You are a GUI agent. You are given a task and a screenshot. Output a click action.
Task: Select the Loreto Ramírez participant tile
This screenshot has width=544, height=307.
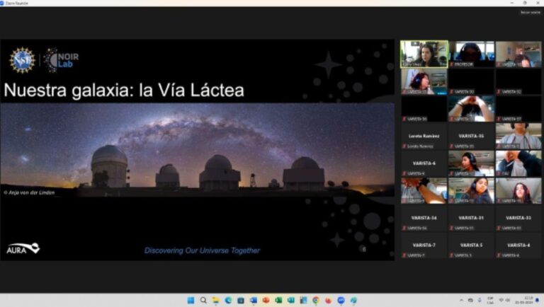pyautogui.click(x=424, y=137)
